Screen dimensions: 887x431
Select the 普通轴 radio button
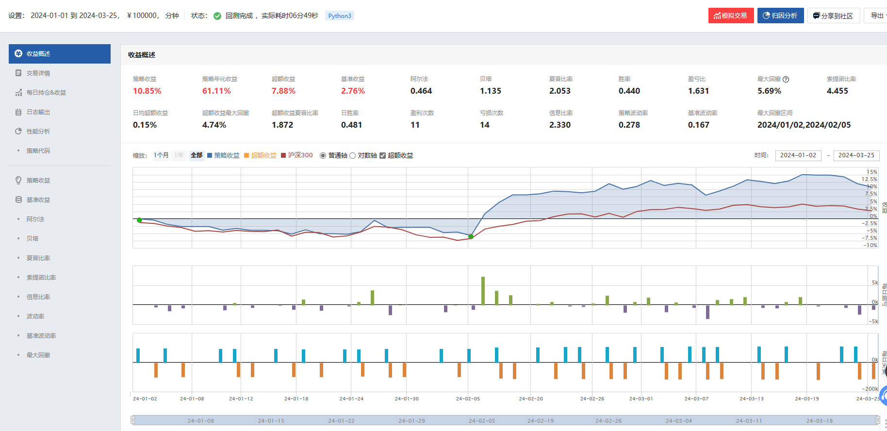click(x=323, y=156)
